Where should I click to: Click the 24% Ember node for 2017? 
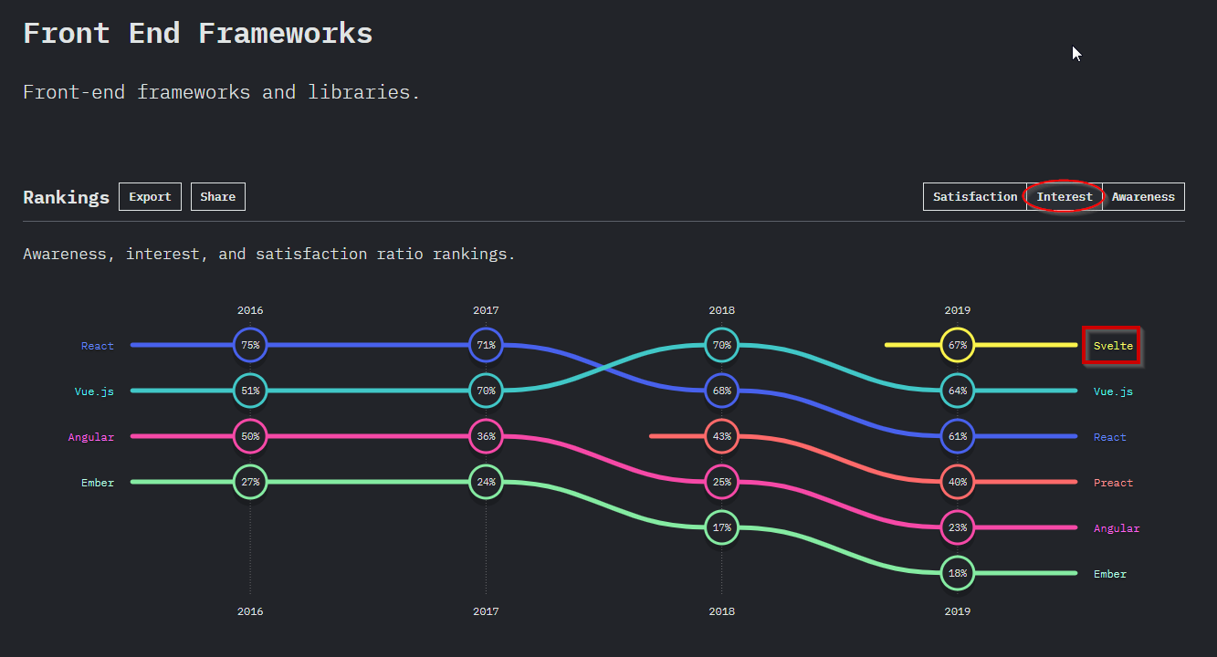pos(486,482)
